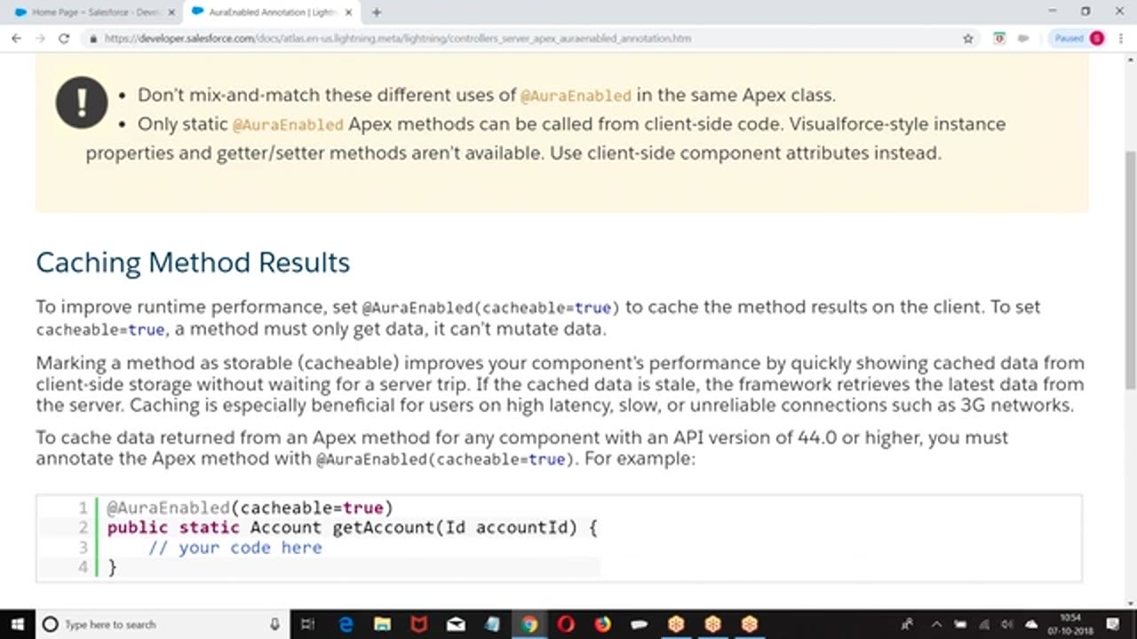
Task: Switch to the Home Page Salesforce tab
Action: pyautogui.click(x=89, y=12)
